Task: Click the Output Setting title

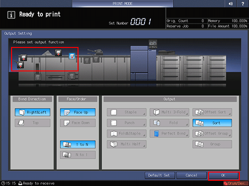Action: point(18,34)
